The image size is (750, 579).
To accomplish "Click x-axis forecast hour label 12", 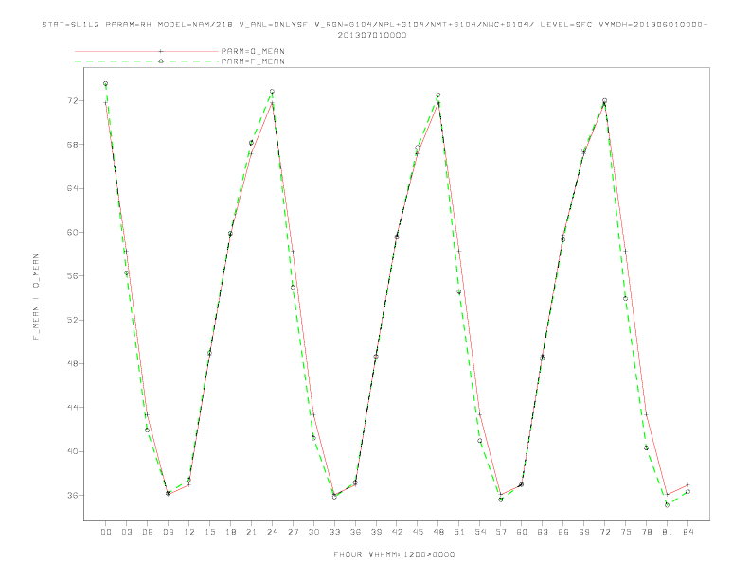I will click(x=189, y=532).
